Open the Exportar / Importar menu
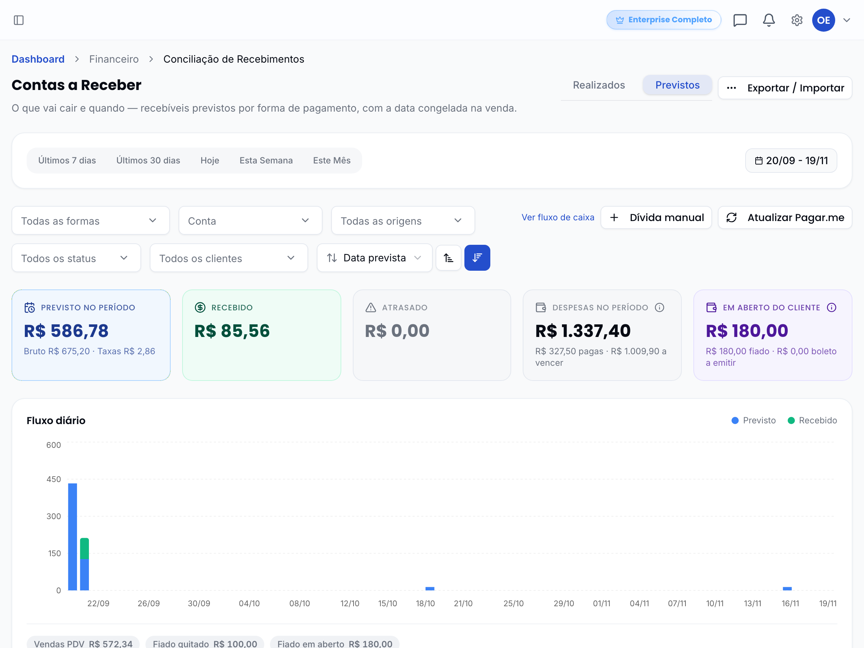Image resolution: width=864 pixels, height=648 pixels. pyautogui.click(x=784, y=88)
